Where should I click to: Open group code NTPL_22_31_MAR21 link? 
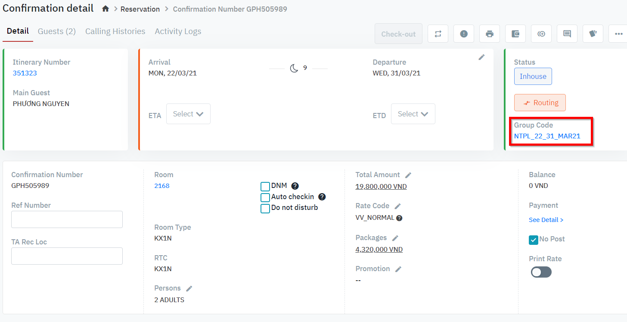pyautogui.click(x=547, y=136)
